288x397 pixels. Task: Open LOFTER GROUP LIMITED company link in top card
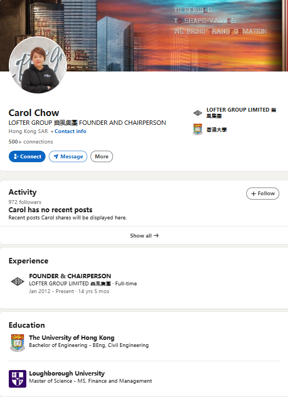tap(241, 113)
